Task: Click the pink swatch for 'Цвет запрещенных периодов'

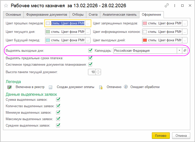Action: point(145,23)
